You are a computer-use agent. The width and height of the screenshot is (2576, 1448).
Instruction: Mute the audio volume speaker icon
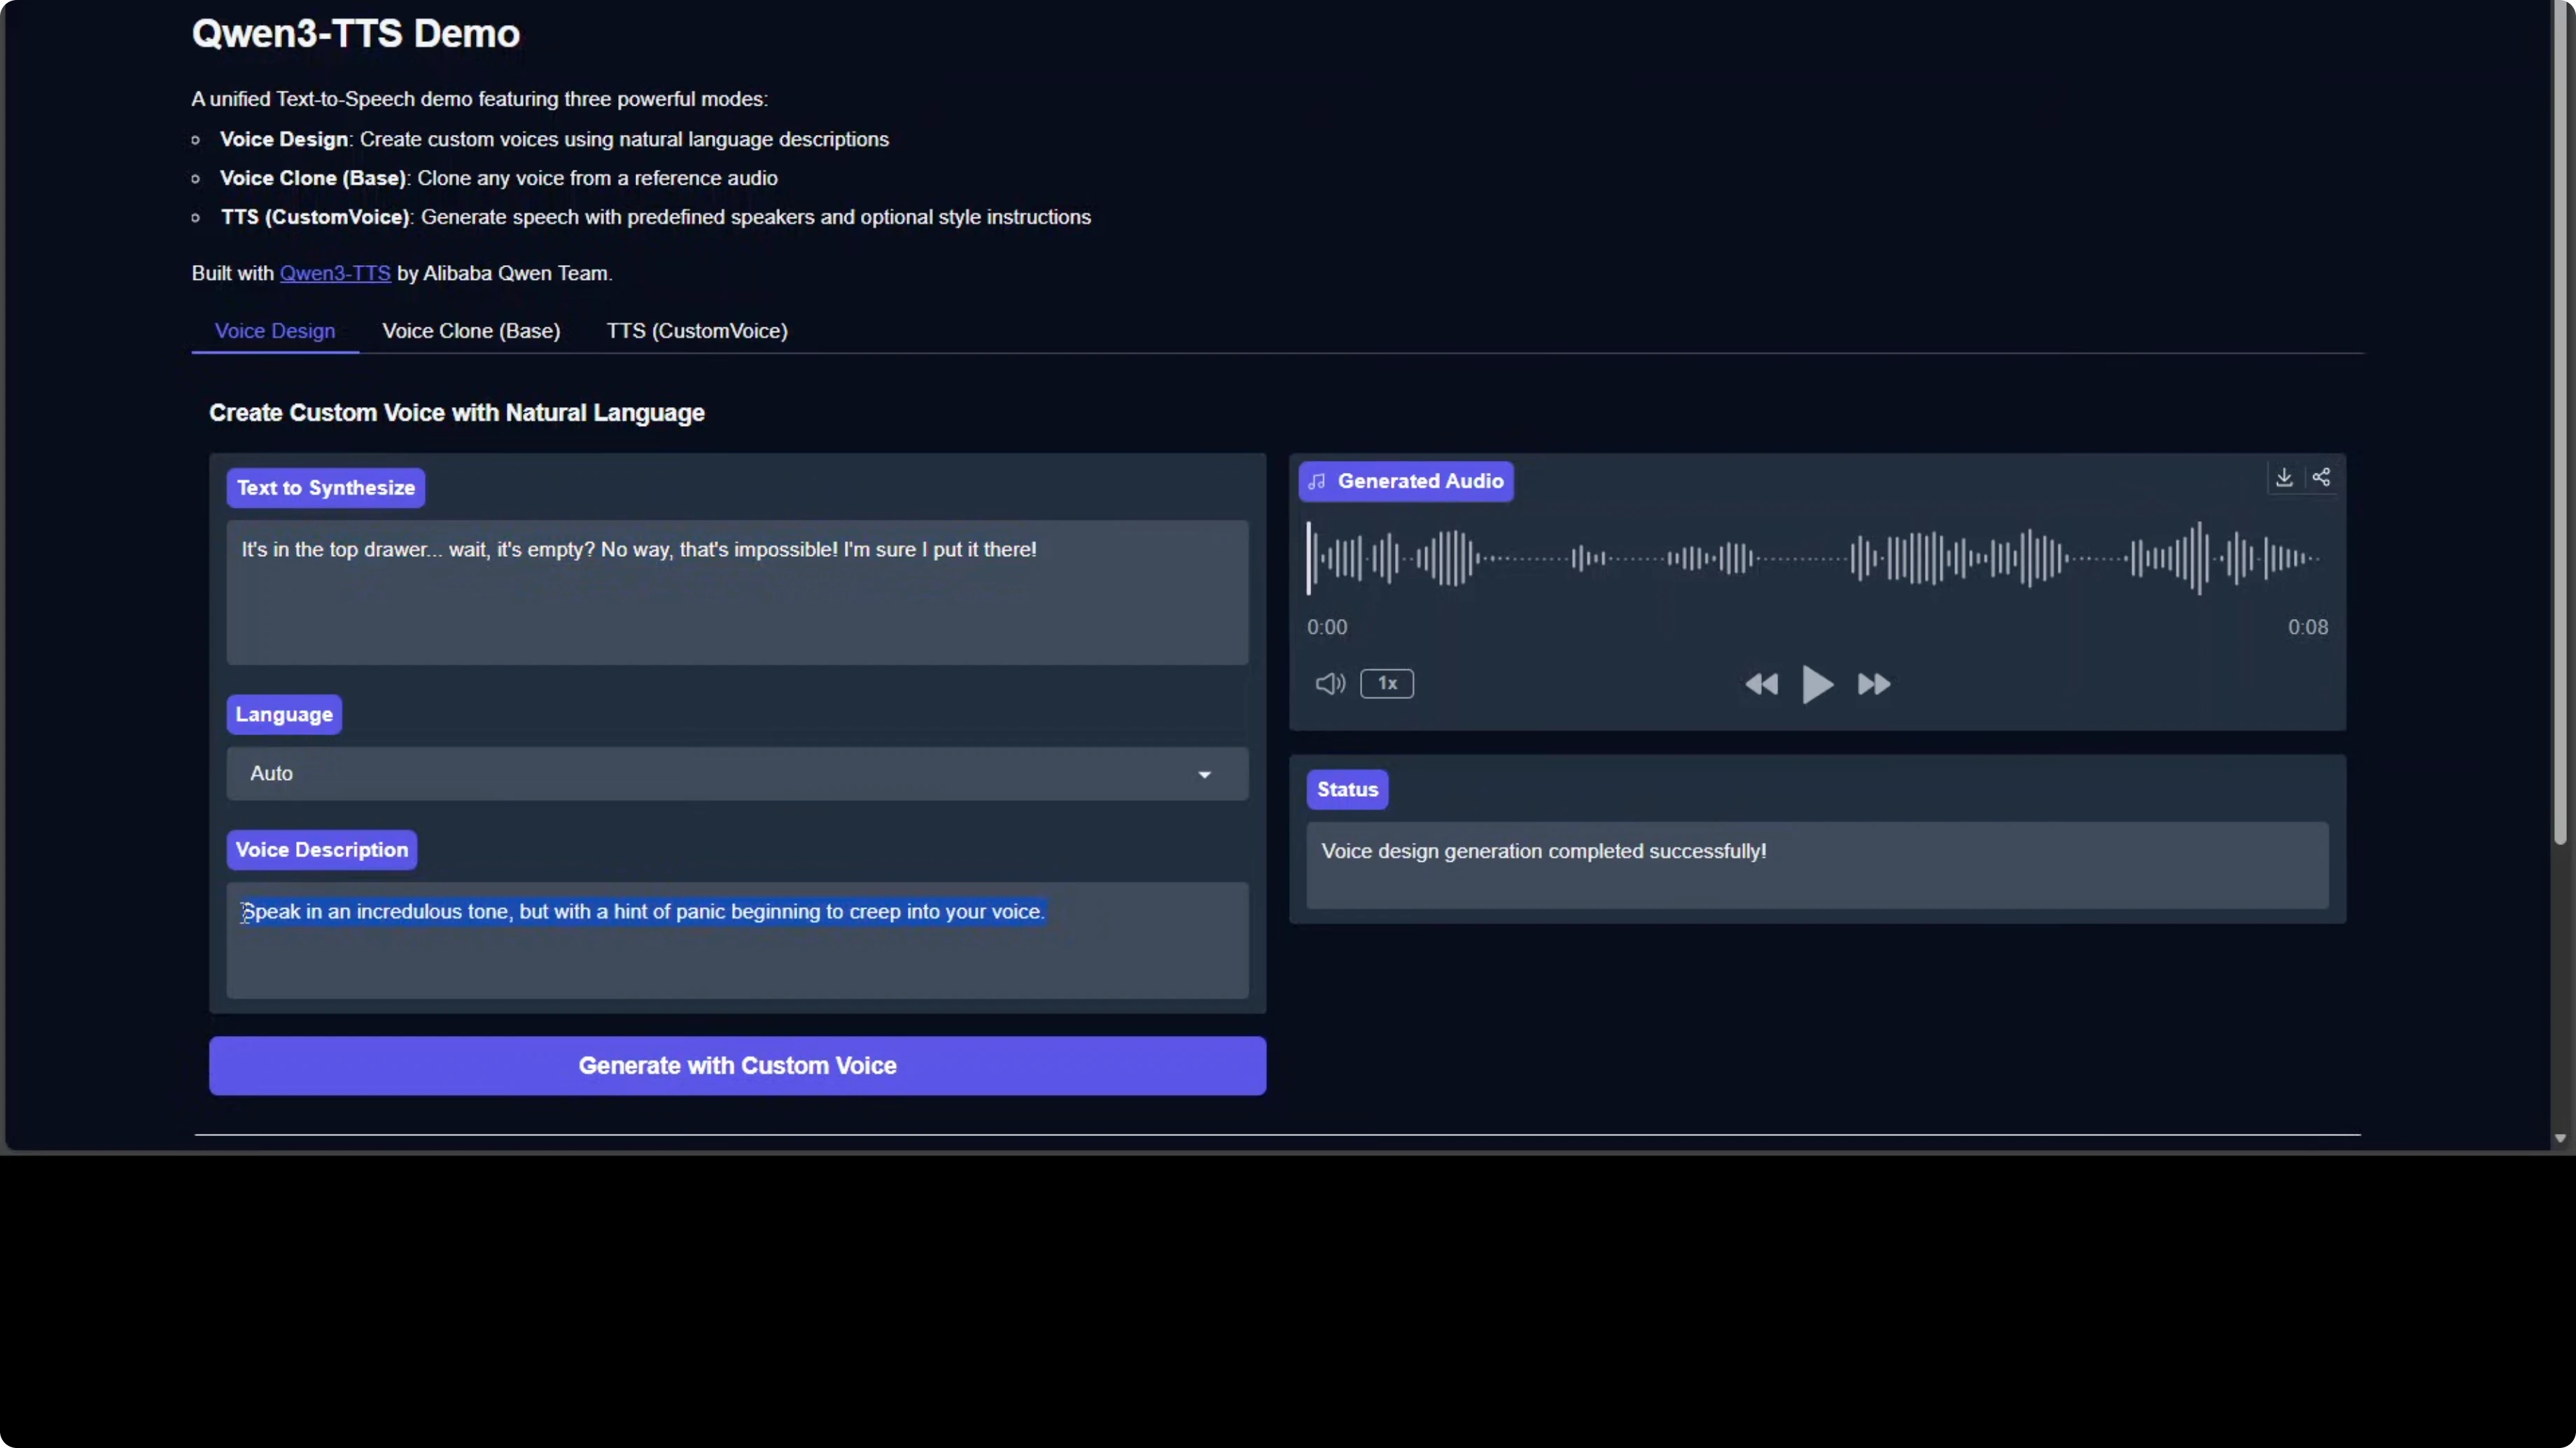[x=1329, y=683]
